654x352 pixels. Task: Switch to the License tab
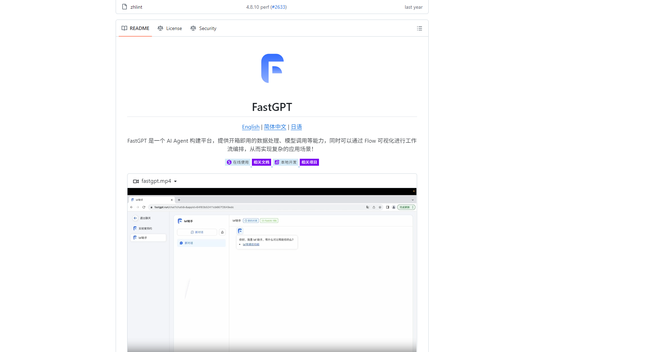170,28
